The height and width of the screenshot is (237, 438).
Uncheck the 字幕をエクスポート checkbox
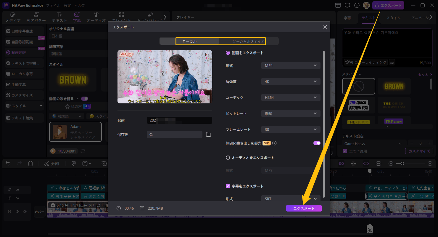click(x=228, y=186)
